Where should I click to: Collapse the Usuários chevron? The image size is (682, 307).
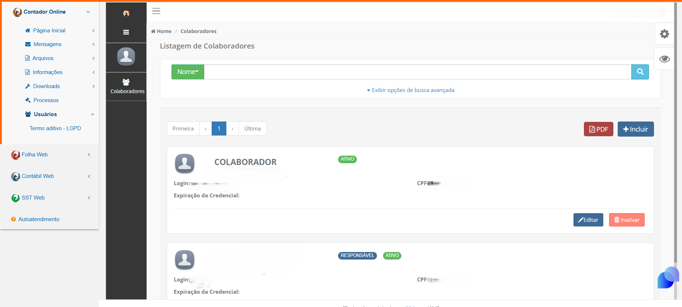(x=93, y=114)
